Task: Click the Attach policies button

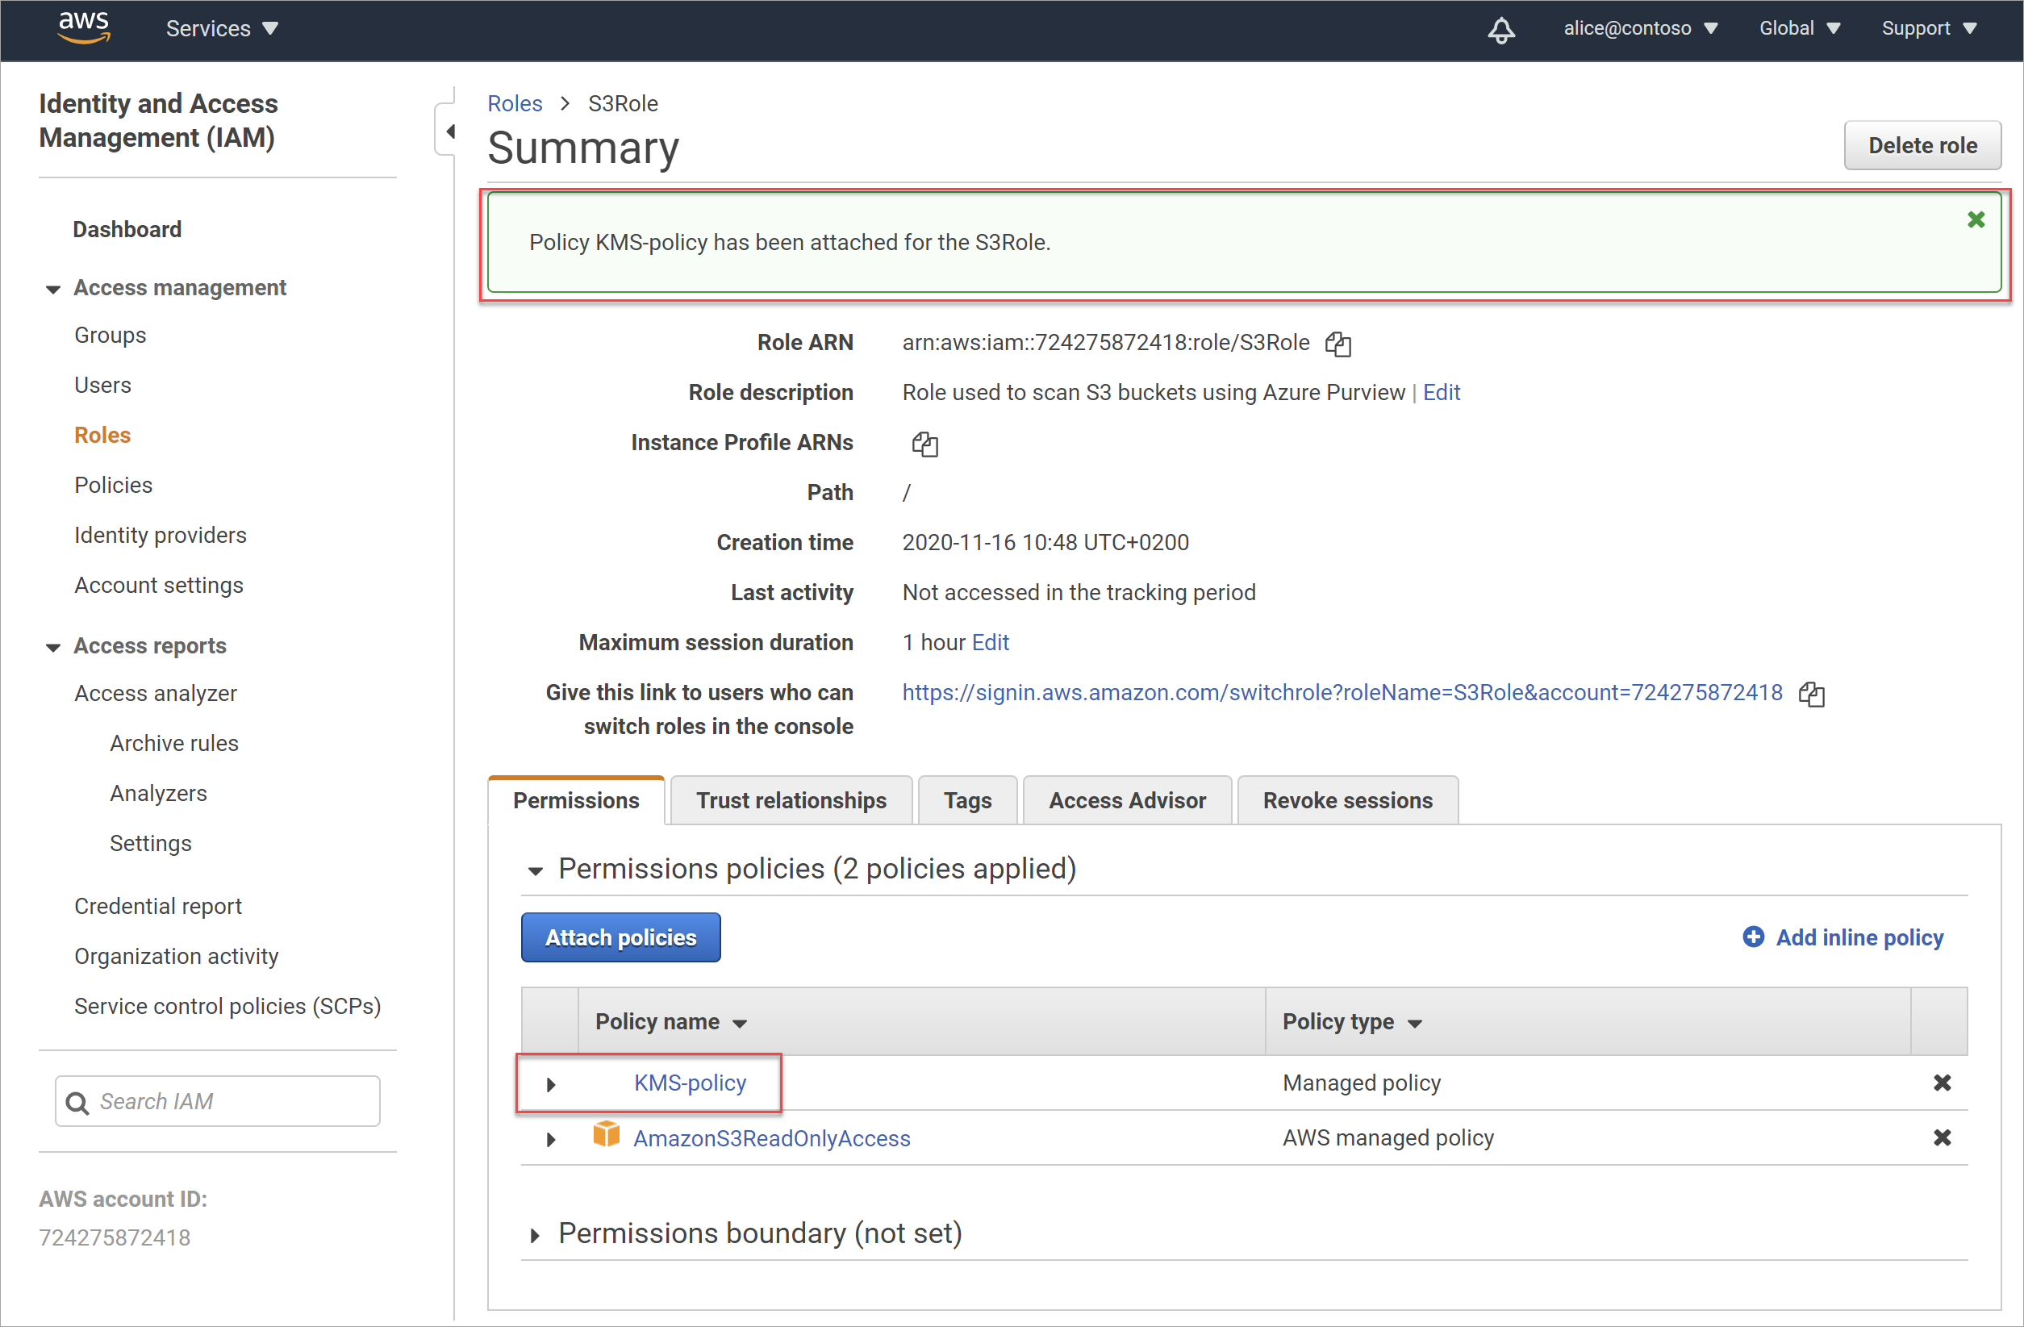Action: point(620,936)
